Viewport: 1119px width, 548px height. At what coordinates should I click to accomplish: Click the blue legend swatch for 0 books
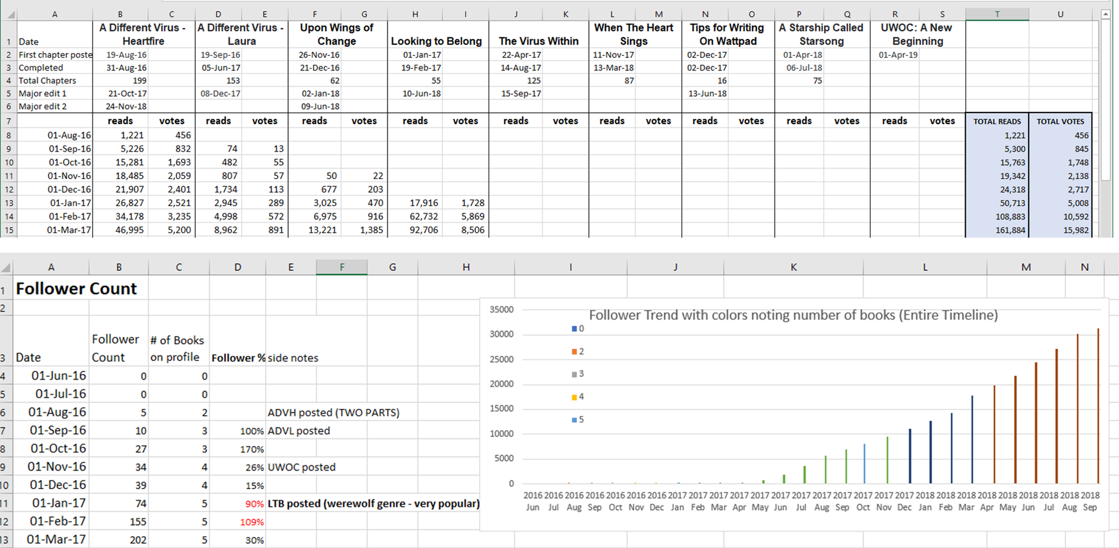tap(574, 329)
